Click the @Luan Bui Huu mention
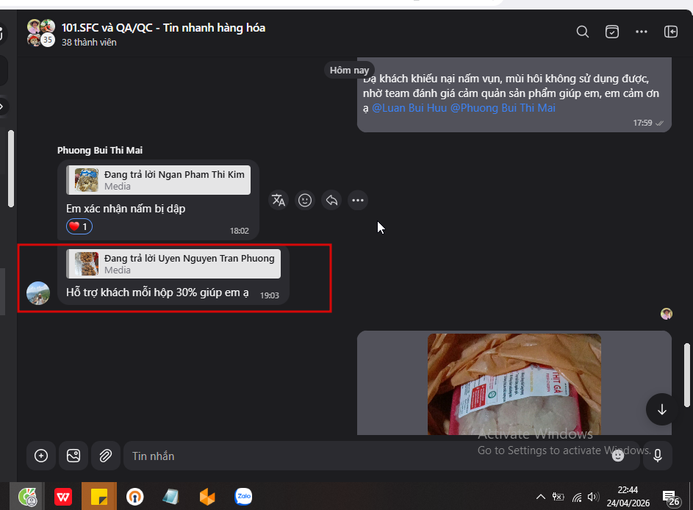 pos(409,108)
